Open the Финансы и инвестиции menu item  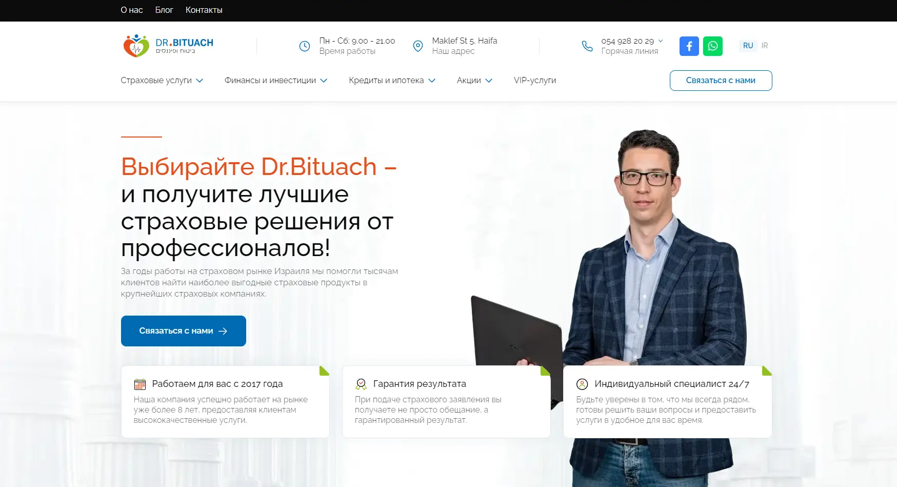pyautogui.click(x=270, y=81)
